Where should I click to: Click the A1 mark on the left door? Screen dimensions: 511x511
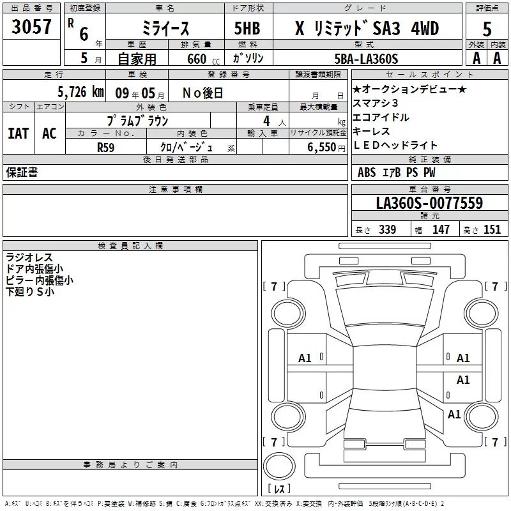[305, 358]
